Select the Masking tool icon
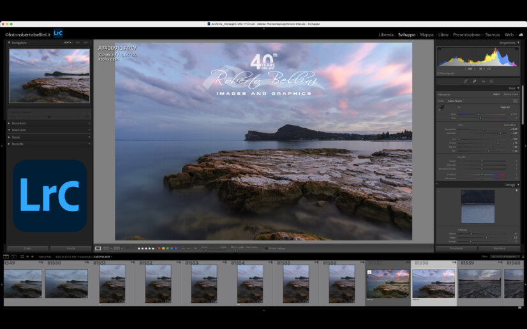527x329 pixels. 491,81
